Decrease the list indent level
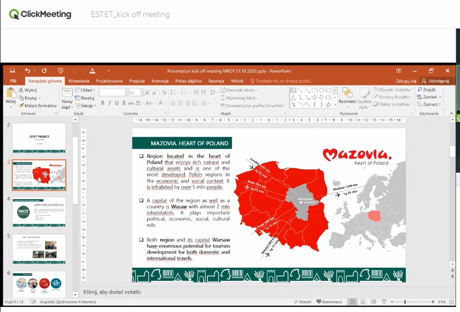This screenshot has width=460, height=312. (x=196, y=92)
